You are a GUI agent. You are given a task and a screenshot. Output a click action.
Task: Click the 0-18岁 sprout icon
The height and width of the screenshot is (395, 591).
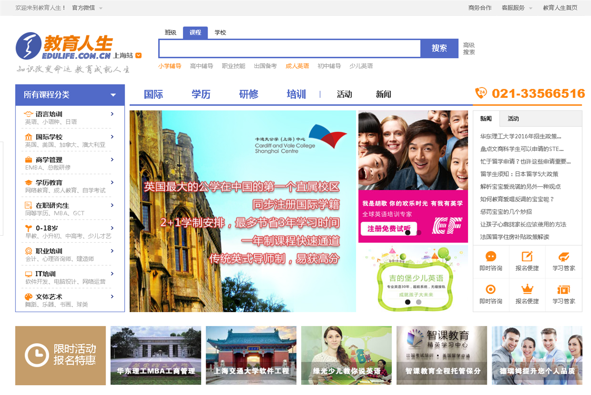[x=28, y=228]
